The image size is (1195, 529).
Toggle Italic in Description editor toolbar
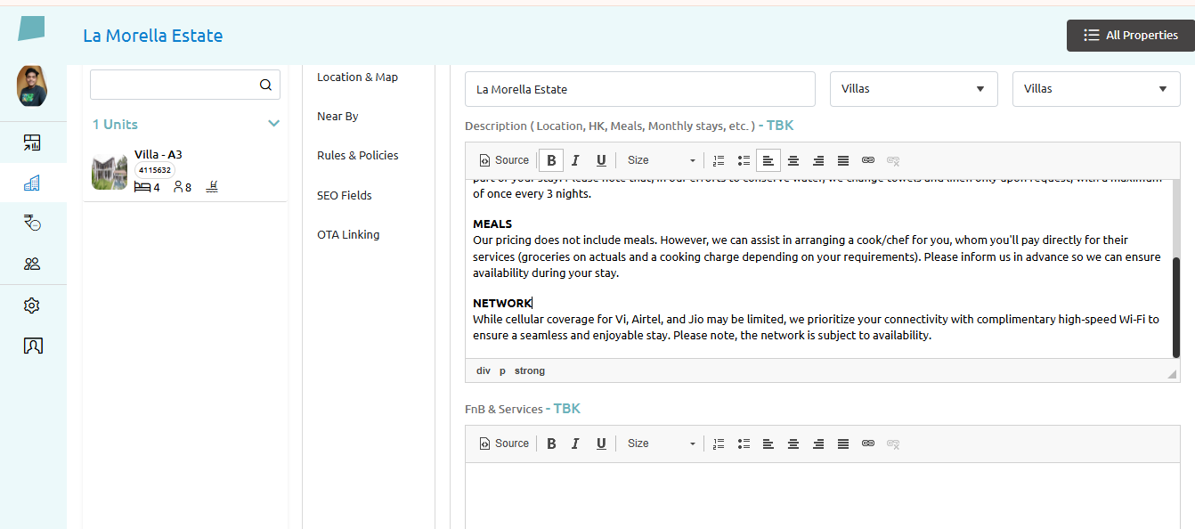[575, 160]
